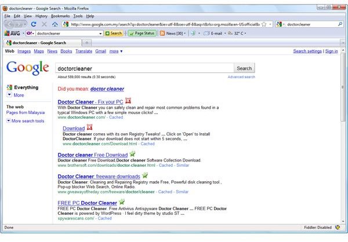Open Doctor Cleaner freeware downloads result

[99, 177]
